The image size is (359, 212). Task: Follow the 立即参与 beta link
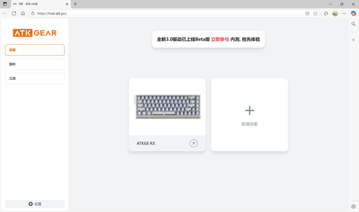pyautogui.click(x=220, y=39)
